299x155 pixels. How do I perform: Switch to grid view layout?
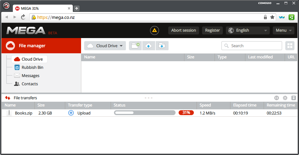290,46
